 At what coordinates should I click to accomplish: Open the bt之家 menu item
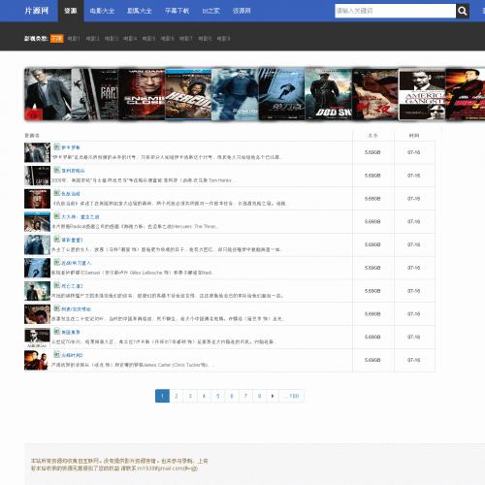coord(210,11)
